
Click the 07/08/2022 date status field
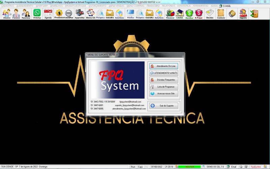157,167
